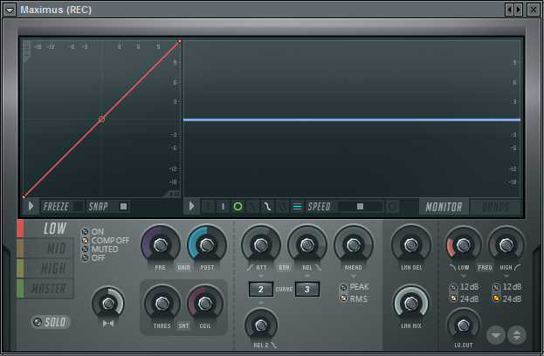The width and height of the screenshot is (544, 356).
Task: Click the REL 2 release knob
Action: click(261, 325)
